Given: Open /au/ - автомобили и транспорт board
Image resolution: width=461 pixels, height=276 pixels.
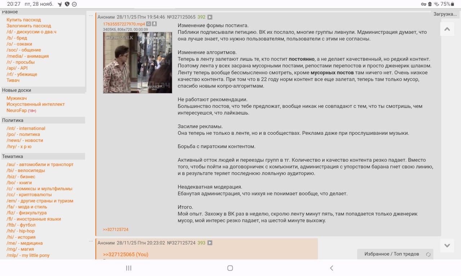Looking at the screenshot, I should pyautogui.click(x=40, y=165).
